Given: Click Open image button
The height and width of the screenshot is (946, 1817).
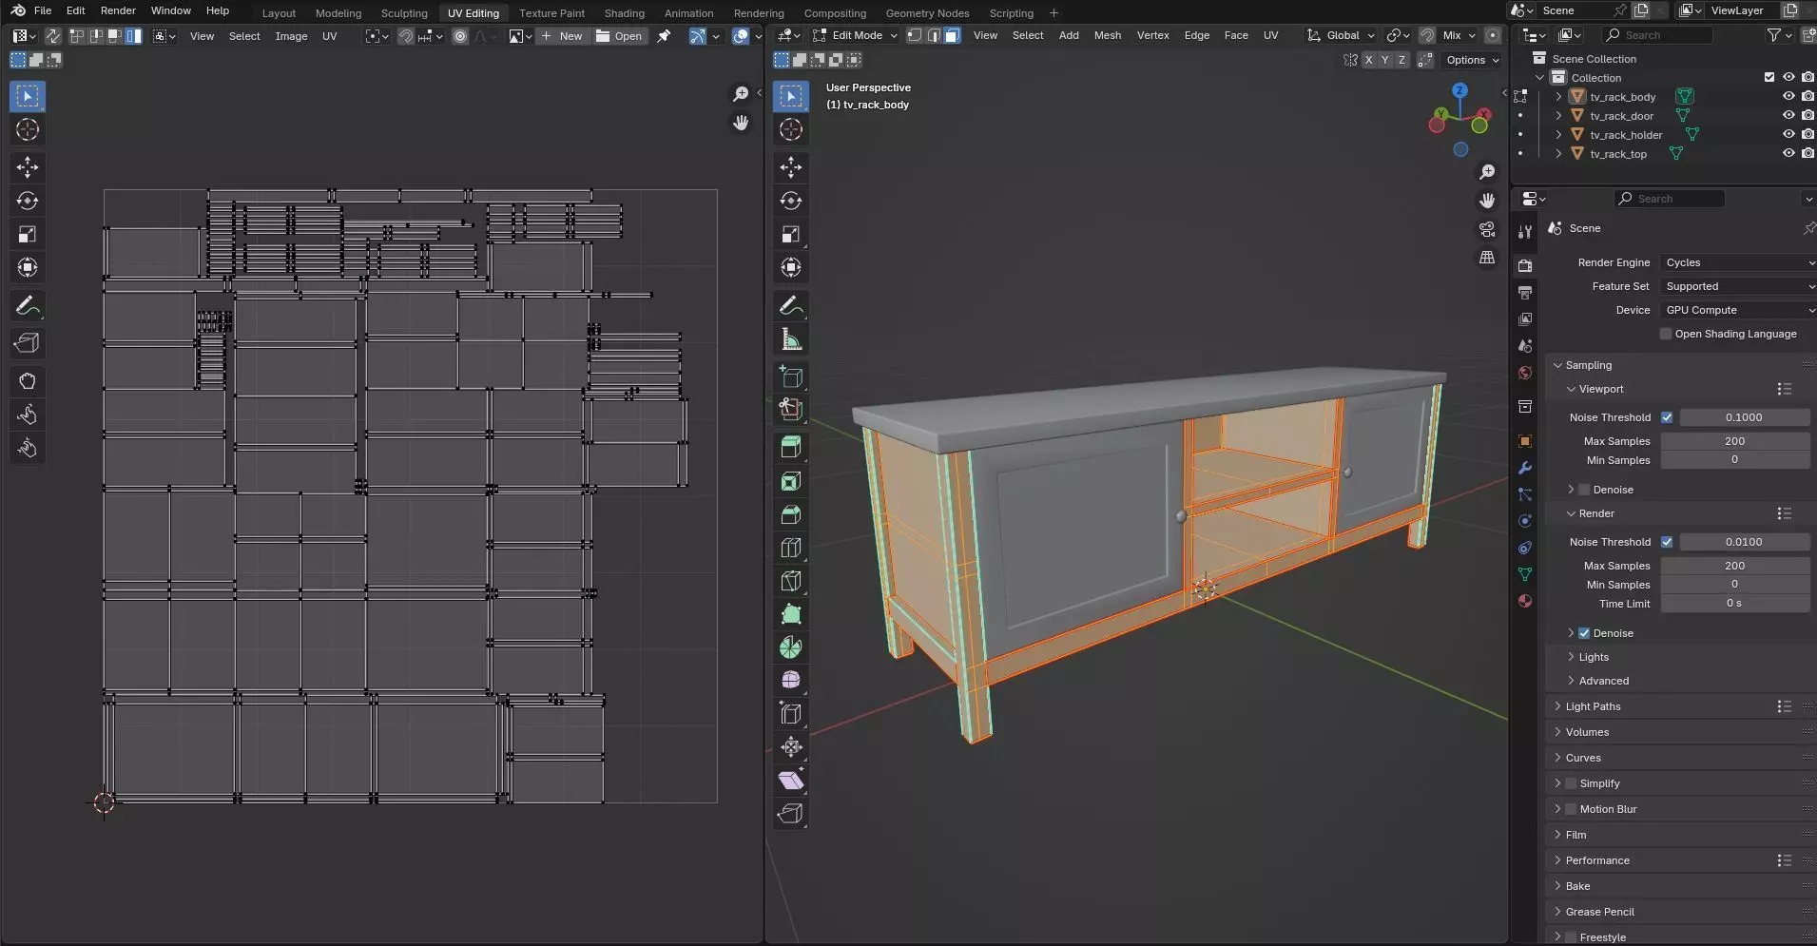Looking at the screenshot, I should pos(619,36).
